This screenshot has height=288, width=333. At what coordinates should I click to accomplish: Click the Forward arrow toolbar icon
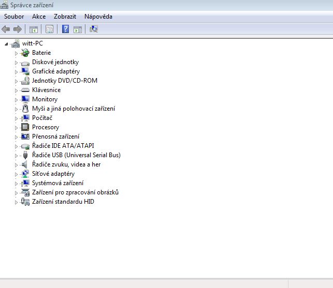[x=18, y=29]
